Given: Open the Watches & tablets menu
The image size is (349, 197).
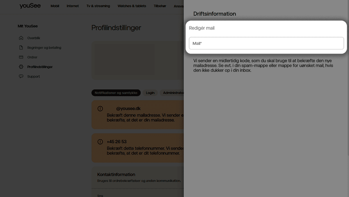Looking at the screenshot, I should click(132, 6).
